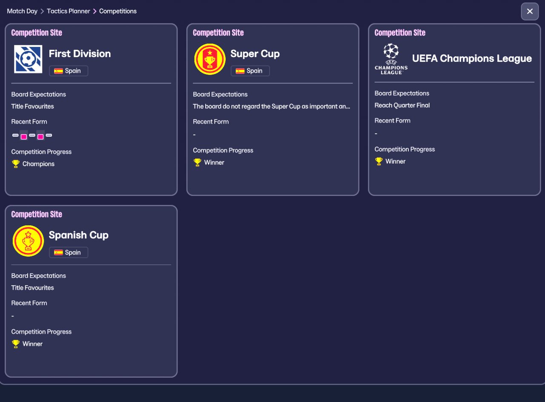Select the Spain tag under Super Cup
The height and width of the screenshot is (402, 545).
[250, 71]
